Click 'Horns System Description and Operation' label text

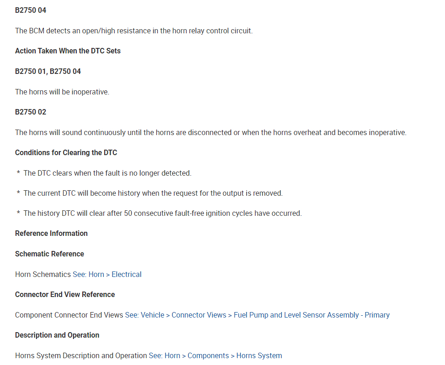[81, 355]
